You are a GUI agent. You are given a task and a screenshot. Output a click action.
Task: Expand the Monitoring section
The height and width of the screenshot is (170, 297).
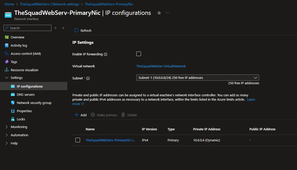click(x=7, y=127)
